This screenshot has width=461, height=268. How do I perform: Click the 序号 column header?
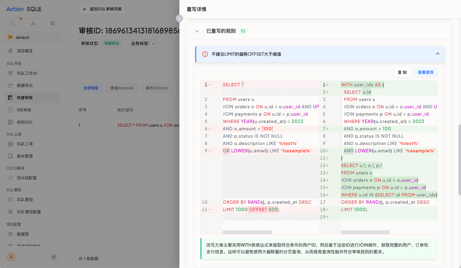pyautogui.click(x=83, y=110)
